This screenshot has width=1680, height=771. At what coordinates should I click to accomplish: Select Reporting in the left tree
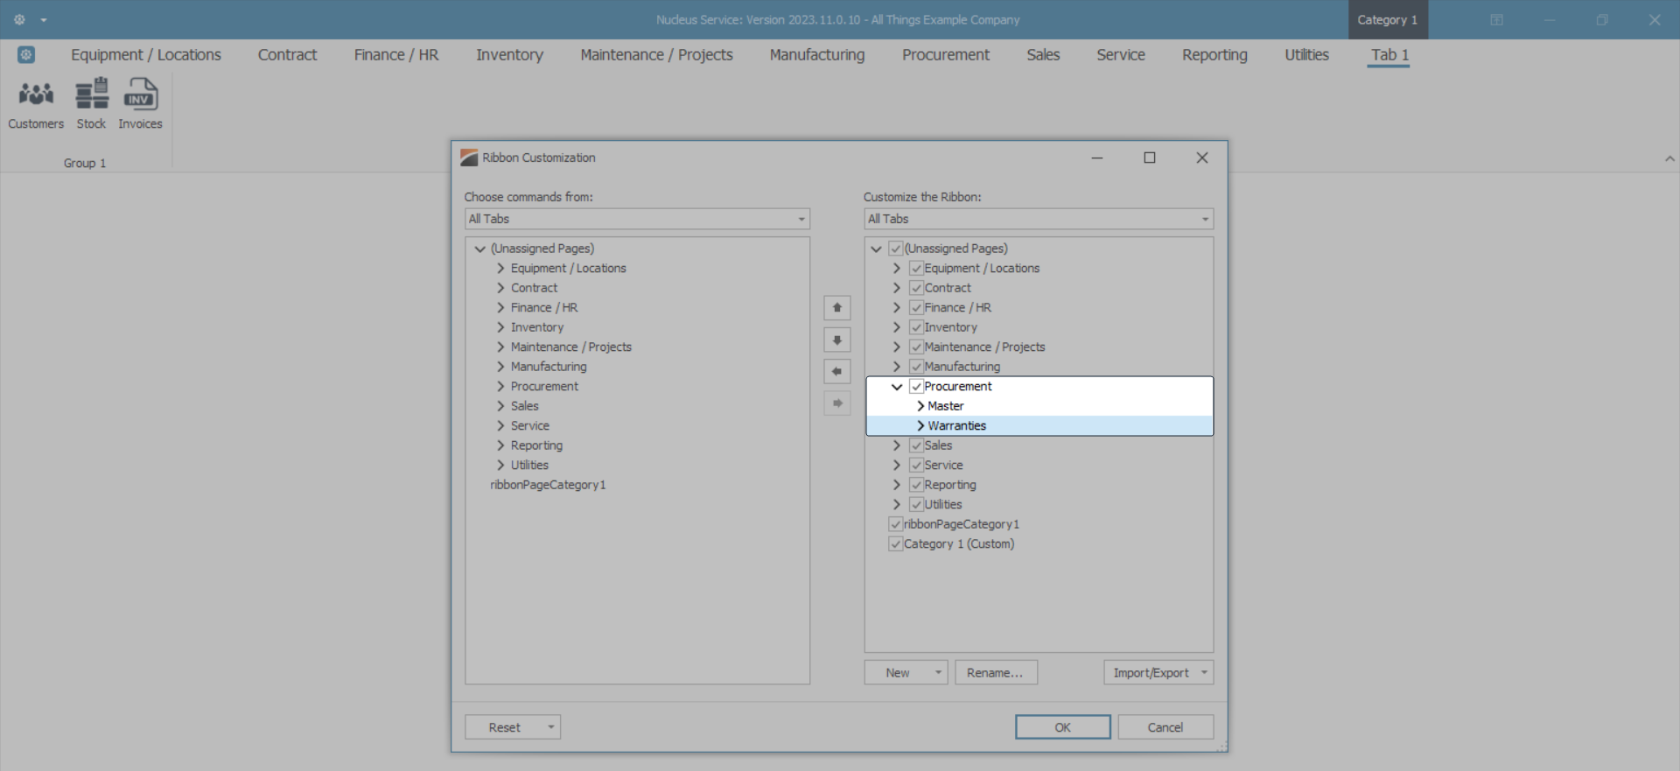click(536, 445)
